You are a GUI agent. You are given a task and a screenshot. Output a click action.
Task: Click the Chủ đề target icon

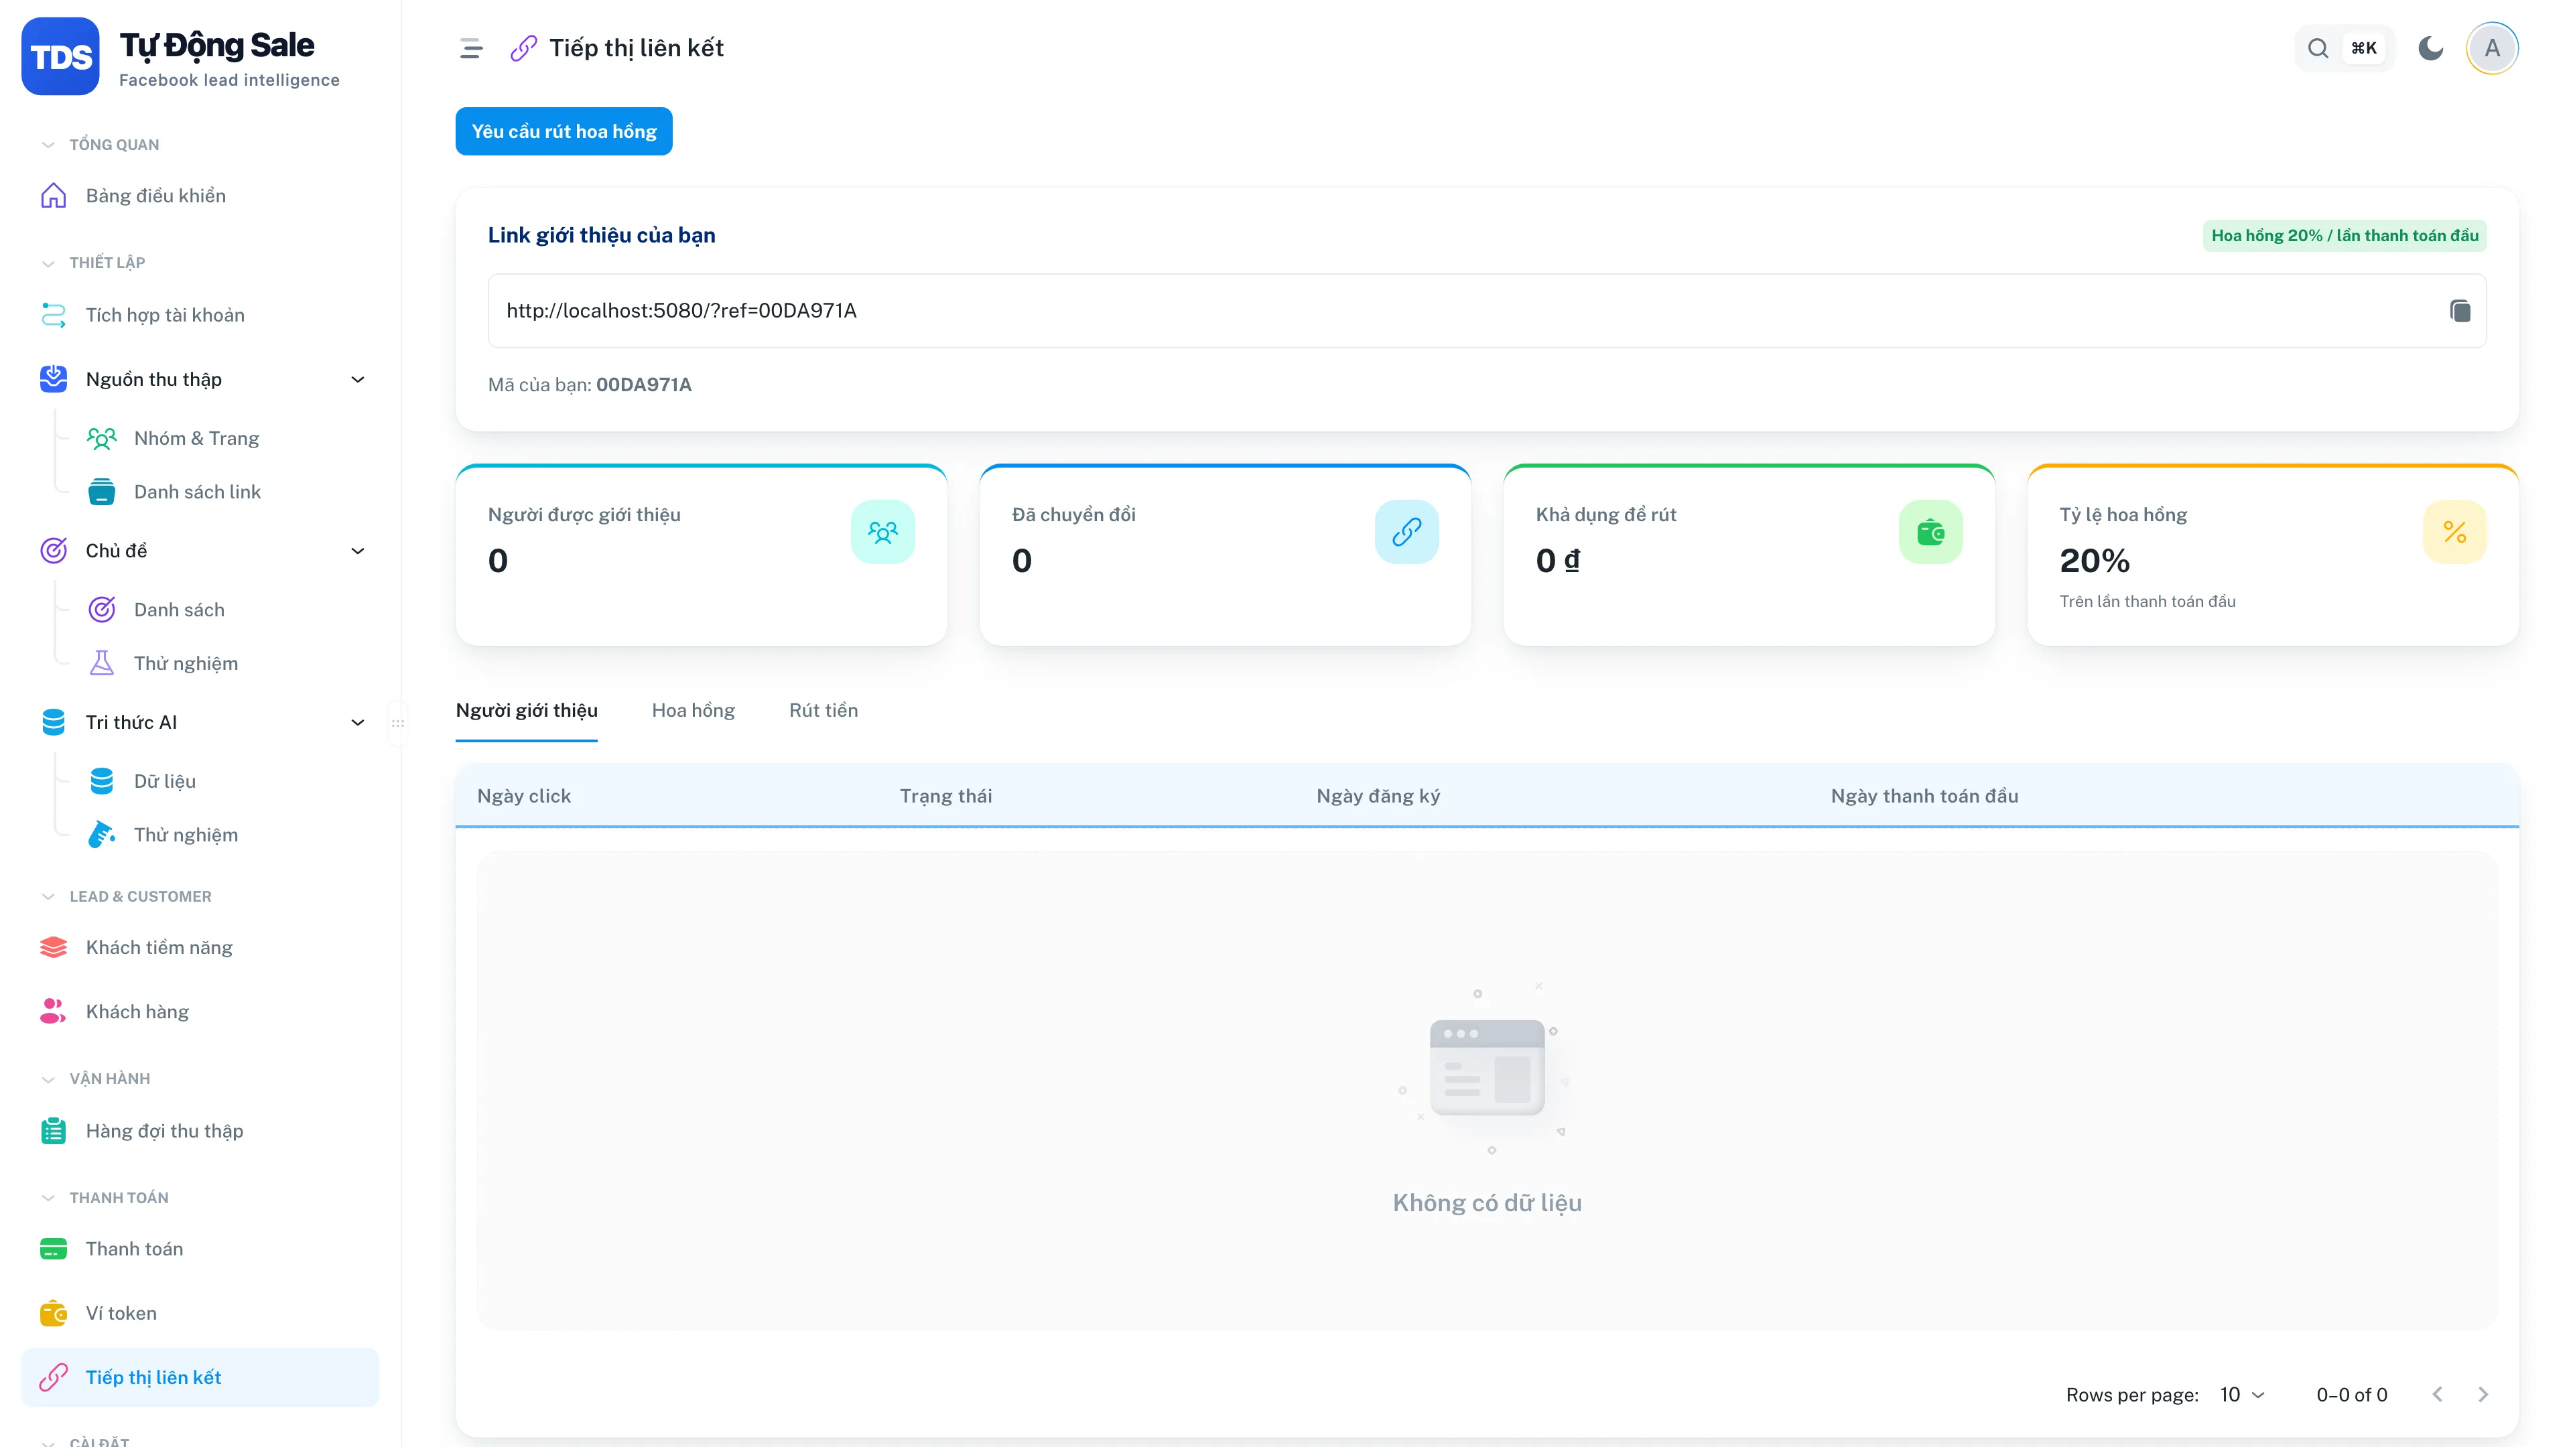pyautogui.click(x=53, y=551)
